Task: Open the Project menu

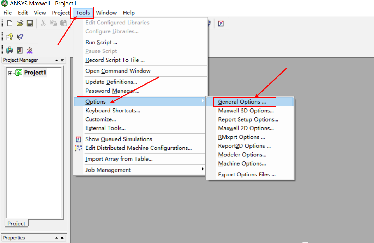Action: (61, 13)
